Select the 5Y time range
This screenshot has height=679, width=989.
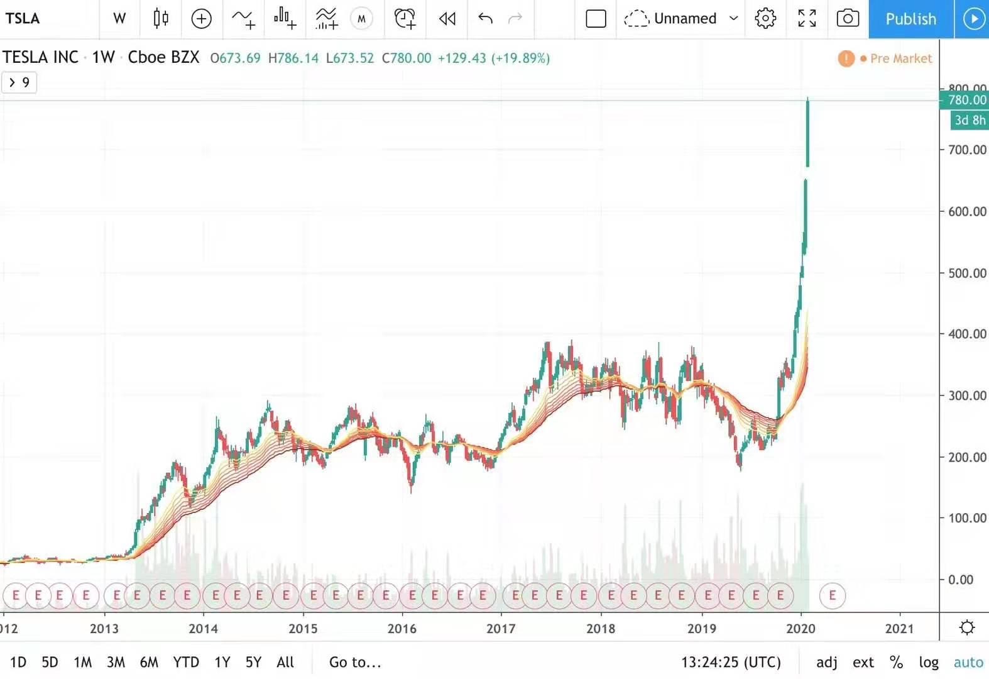coord(253,662)
